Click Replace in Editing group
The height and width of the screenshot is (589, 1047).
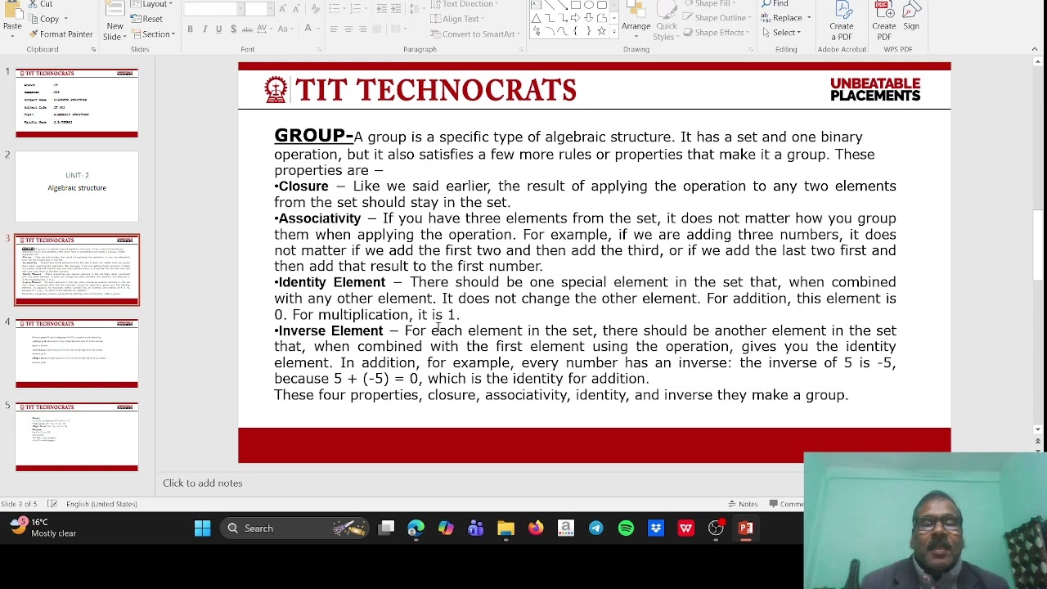pyautogui.click(x=786, y=18)
